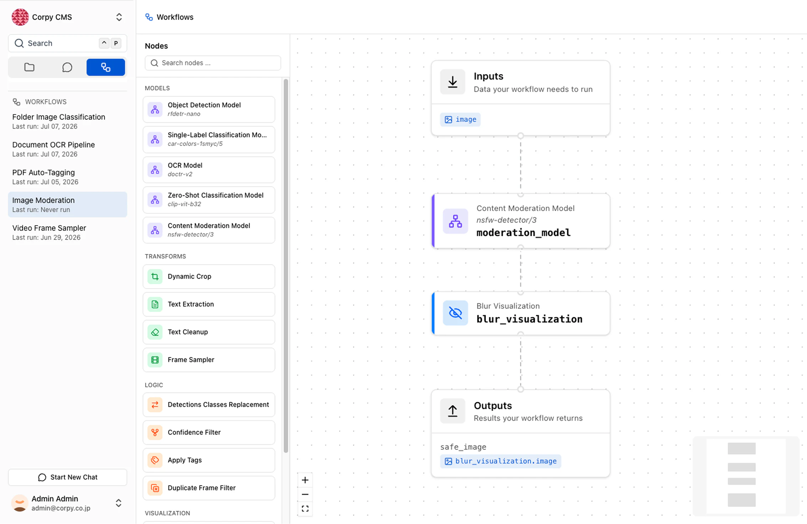Click the Apply Tags label
The height and width of the screenshot is (524, 807).
pos(185,460)
